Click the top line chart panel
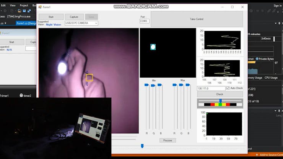Image resolution: width=283 pixels, height=159 pixels. click(x=220, y=41)
